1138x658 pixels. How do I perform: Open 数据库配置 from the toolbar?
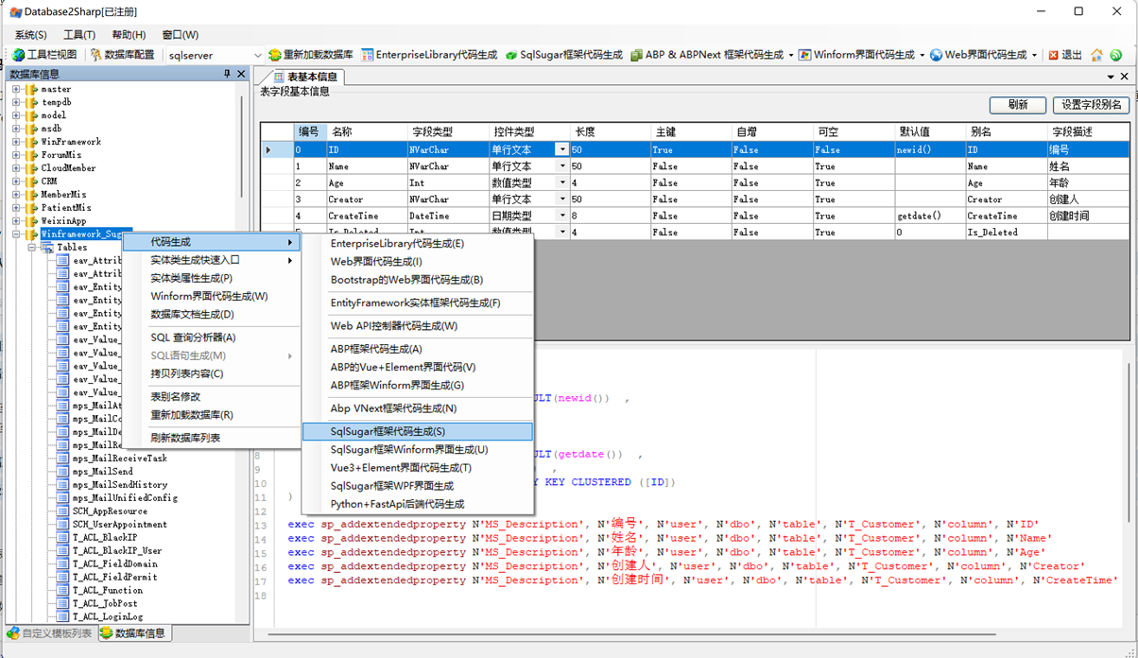tap(122, 55)
